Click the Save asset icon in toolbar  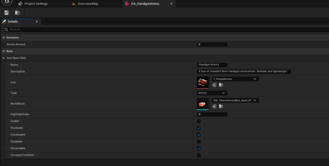[6, 13]
